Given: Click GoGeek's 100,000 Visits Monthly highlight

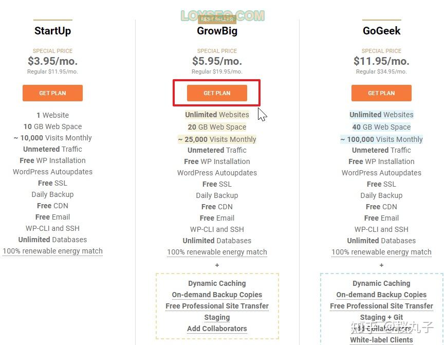Looking at the screenshot, I should 381,139.
